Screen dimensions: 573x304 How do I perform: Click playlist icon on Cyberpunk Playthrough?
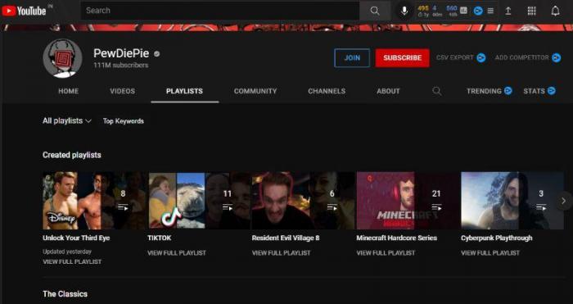[541, 207]
